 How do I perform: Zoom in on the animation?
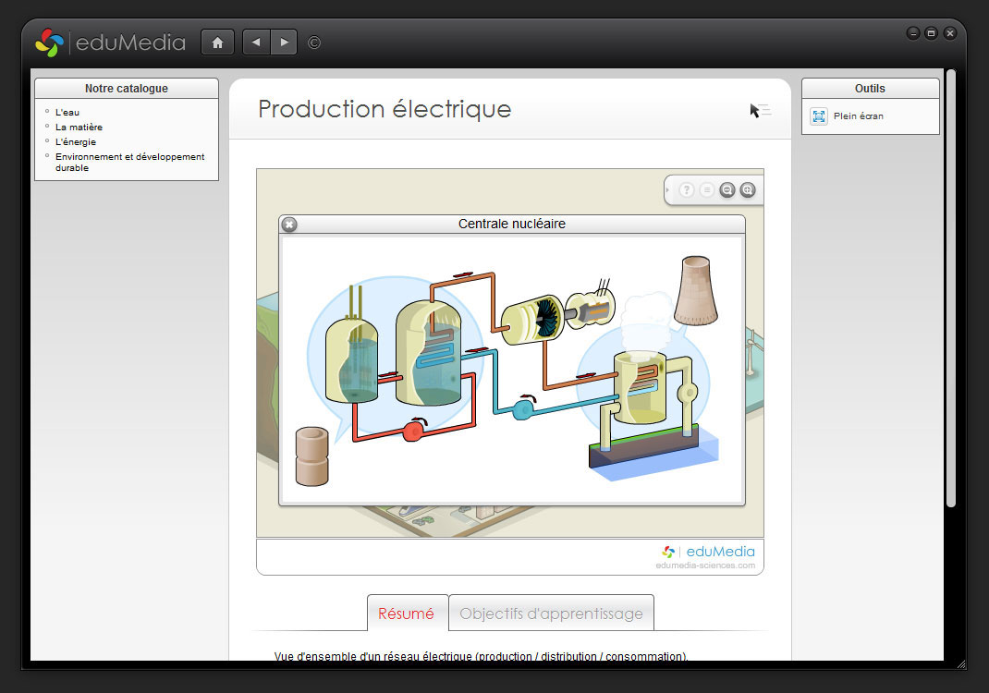748,190
